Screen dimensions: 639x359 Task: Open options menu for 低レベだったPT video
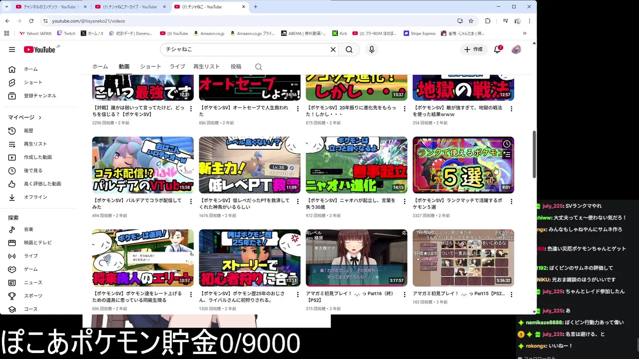[x=298, y=201]
